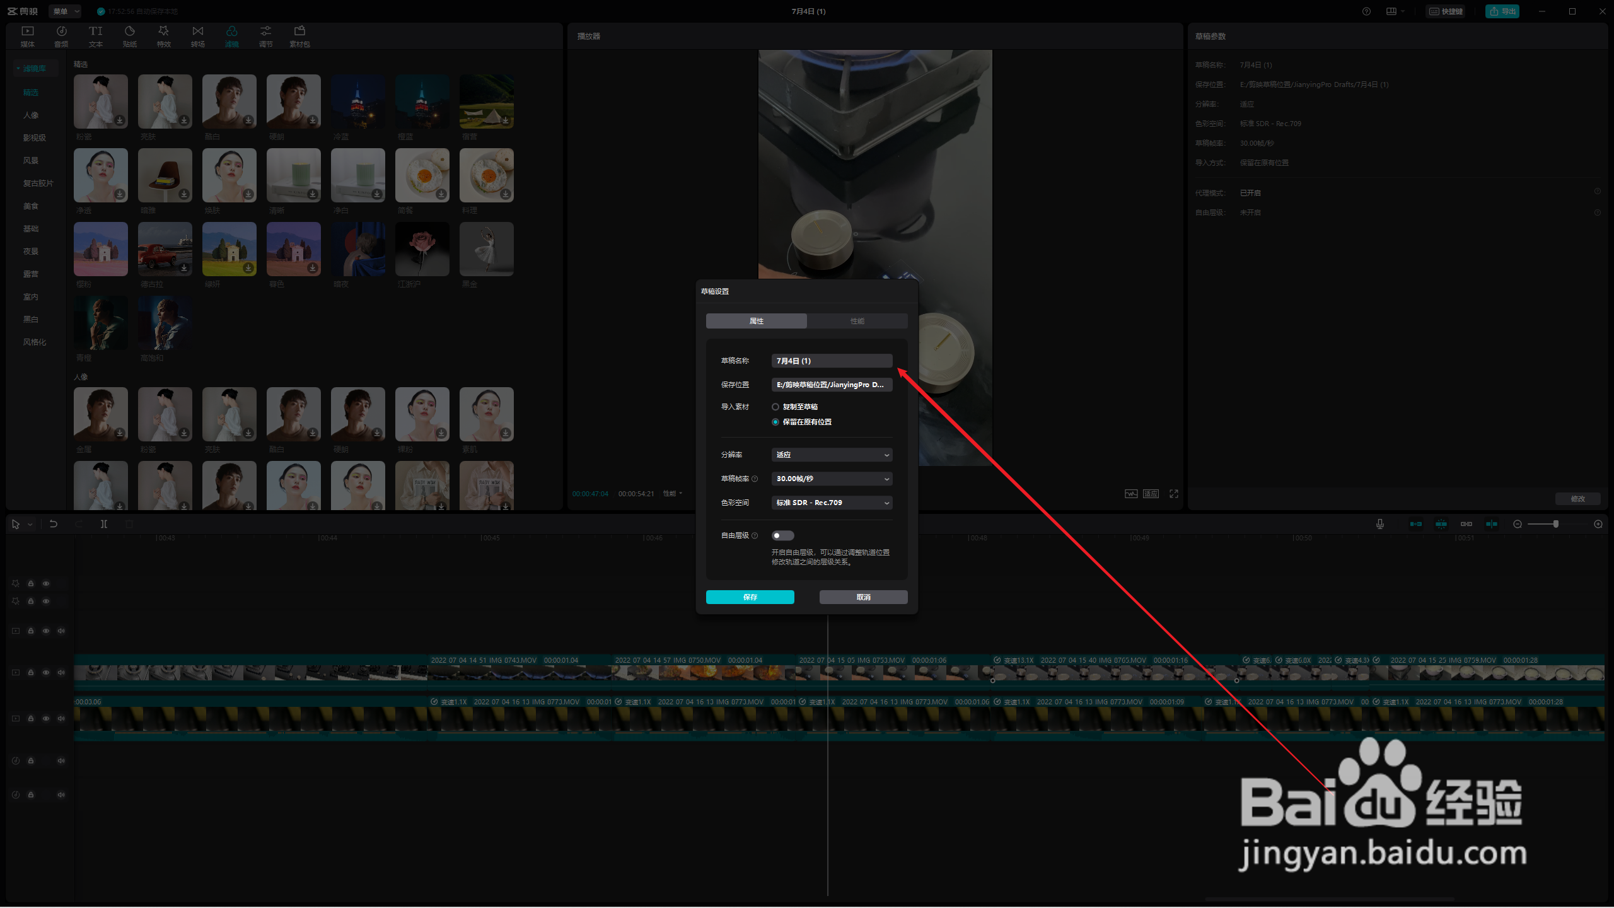Select the 保留在原有位置 radio option
This screenshot has width=1614, height=908.
(x=775, y=422)
